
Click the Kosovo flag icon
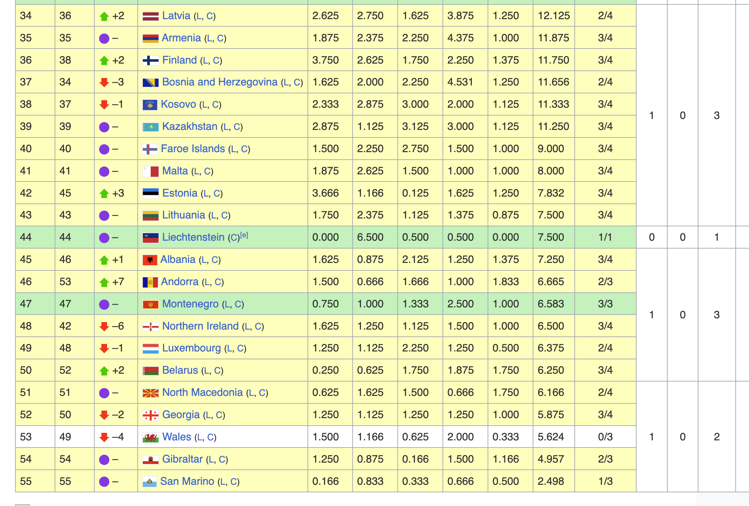(150, 105)
